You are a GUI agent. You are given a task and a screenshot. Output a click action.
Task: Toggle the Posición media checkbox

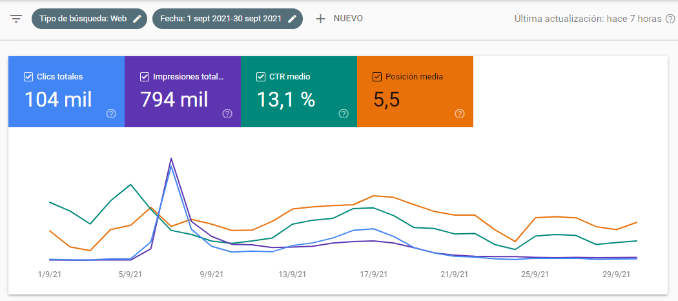point(377,77)
